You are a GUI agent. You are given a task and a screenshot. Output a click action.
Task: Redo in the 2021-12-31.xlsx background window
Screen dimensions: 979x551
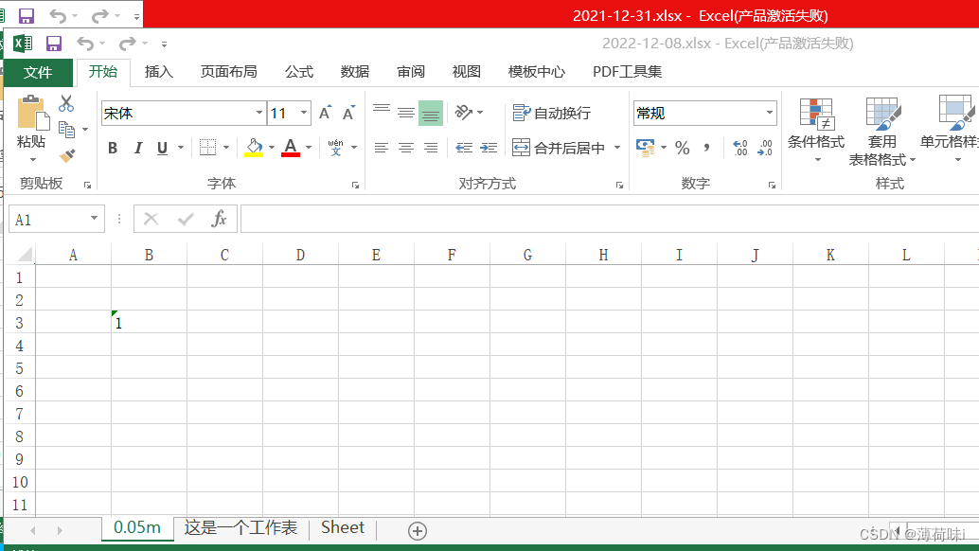pos(100,15)
